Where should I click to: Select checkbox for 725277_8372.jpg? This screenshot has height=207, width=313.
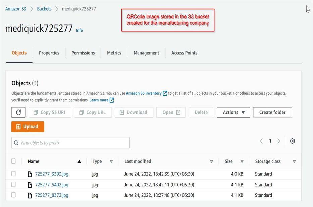click(x=13, y=195)
